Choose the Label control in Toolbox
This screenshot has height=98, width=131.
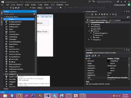point(11,84)
